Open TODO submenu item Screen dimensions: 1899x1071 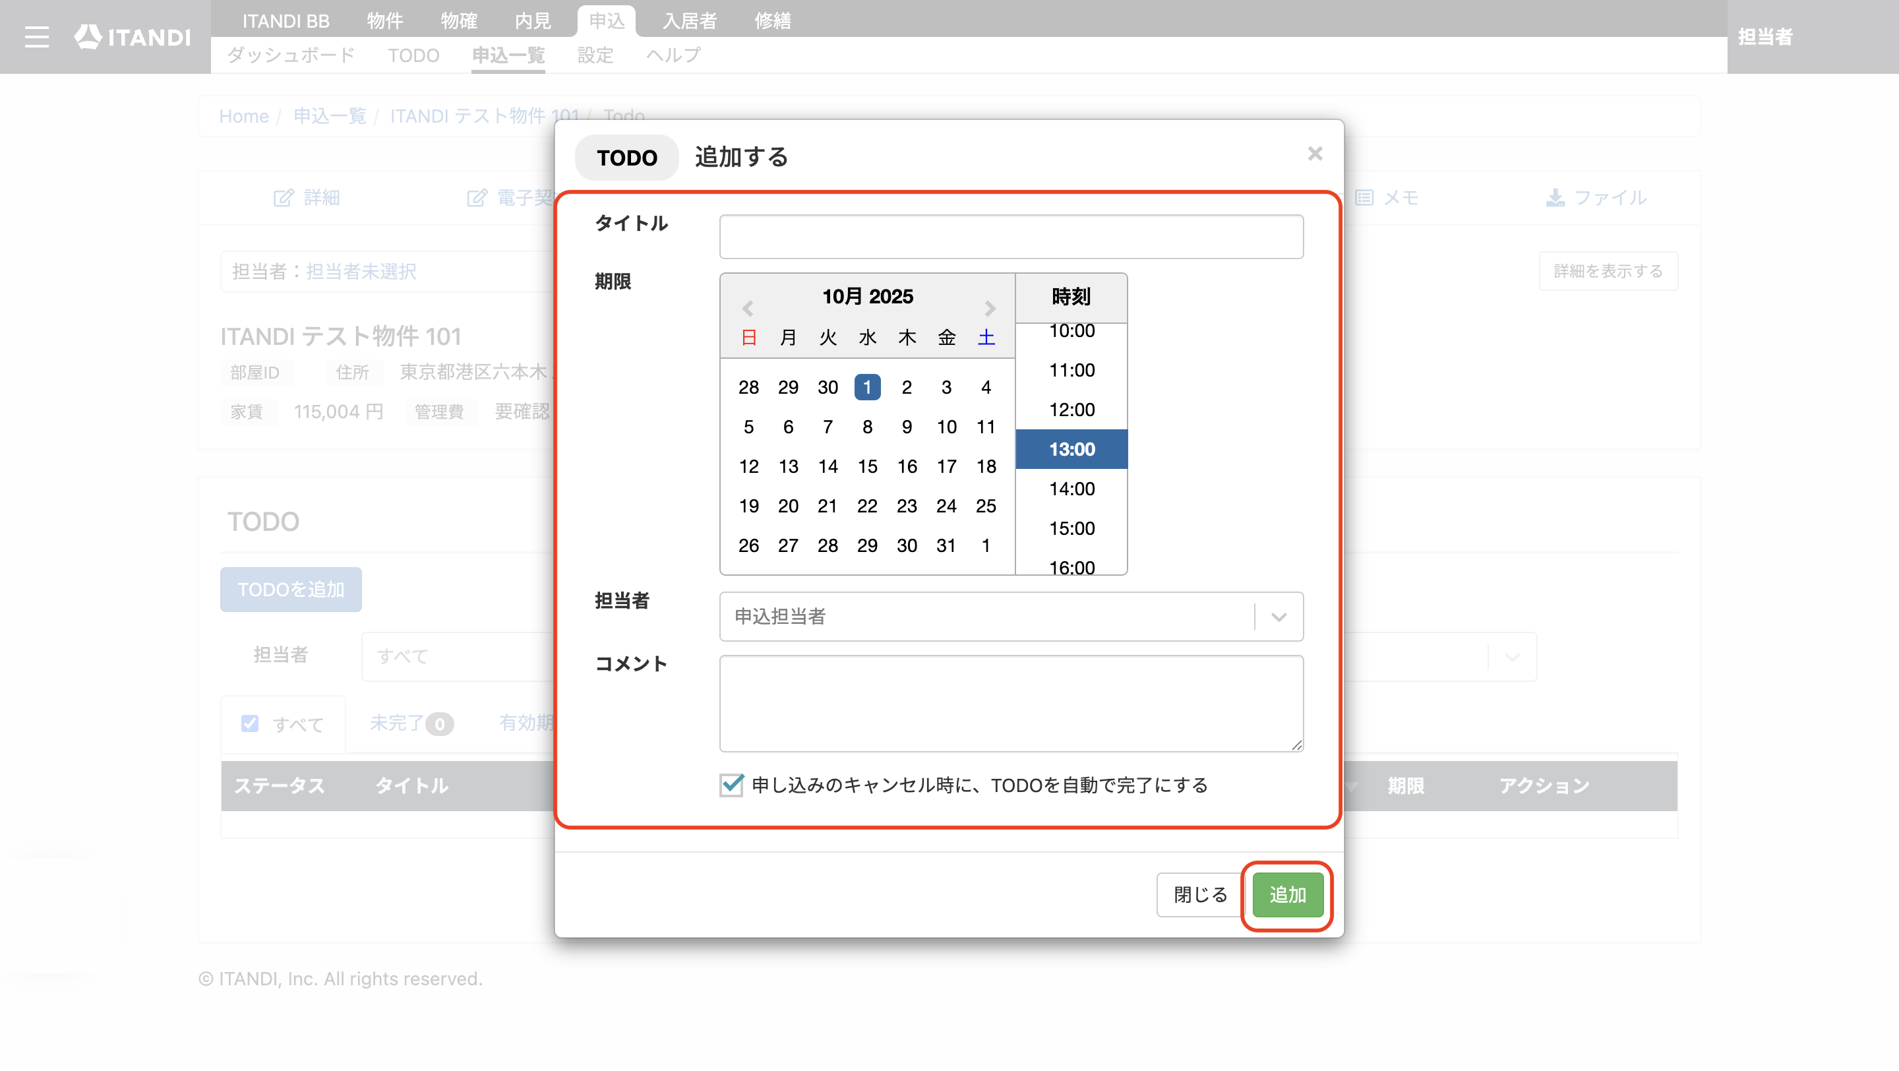pos(413,55)
